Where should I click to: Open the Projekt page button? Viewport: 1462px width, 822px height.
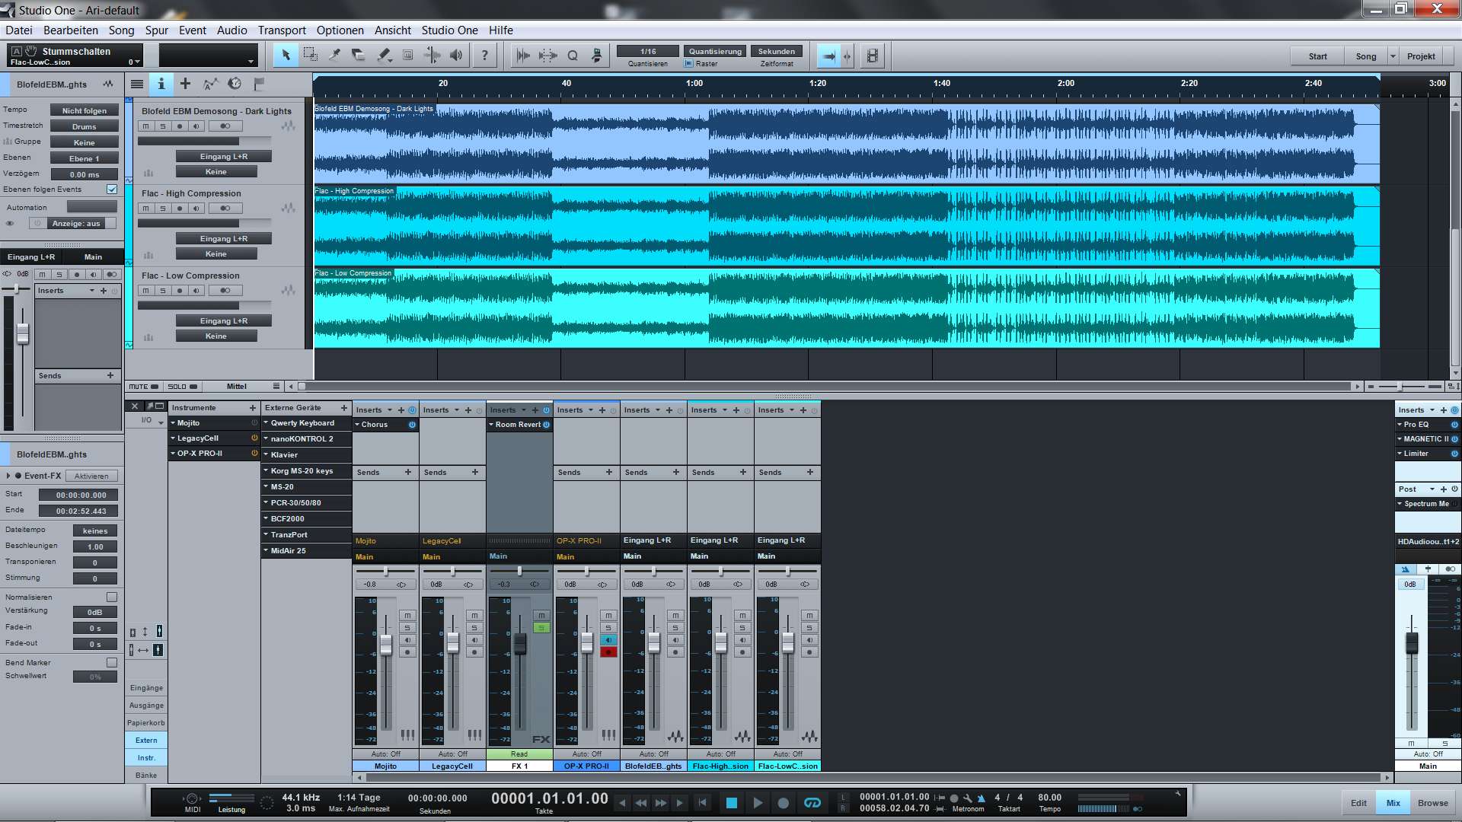point(1421,56)
